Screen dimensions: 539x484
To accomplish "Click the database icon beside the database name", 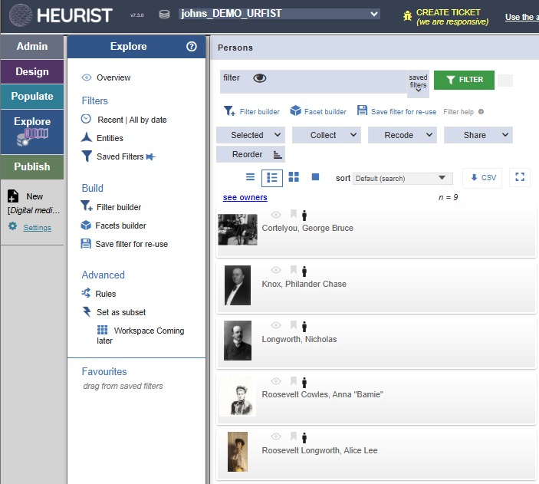I will pos(164,15).
